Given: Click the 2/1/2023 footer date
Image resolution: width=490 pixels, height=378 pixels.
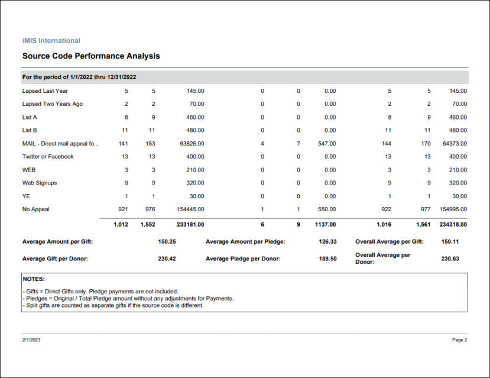Looking at the screenshot, I should (31, 340).
